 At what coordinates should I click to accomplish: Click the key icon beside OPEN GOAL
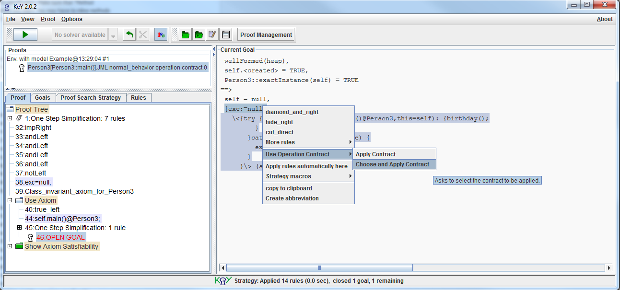pos(30,237)
